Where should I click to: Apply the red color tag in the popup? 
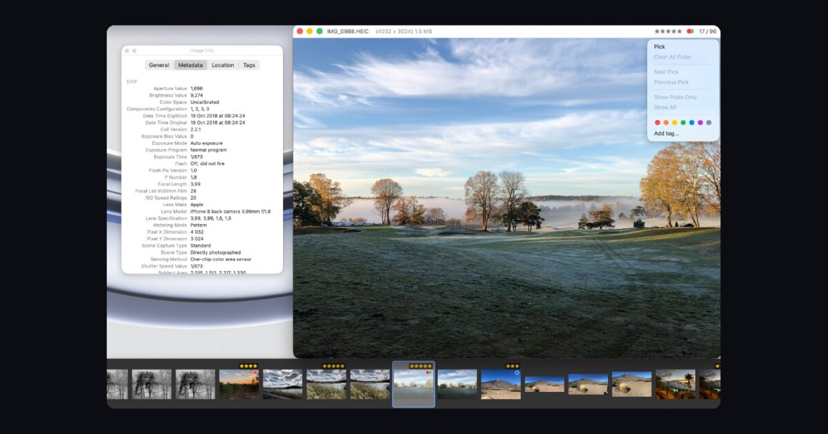pos(658,123)
